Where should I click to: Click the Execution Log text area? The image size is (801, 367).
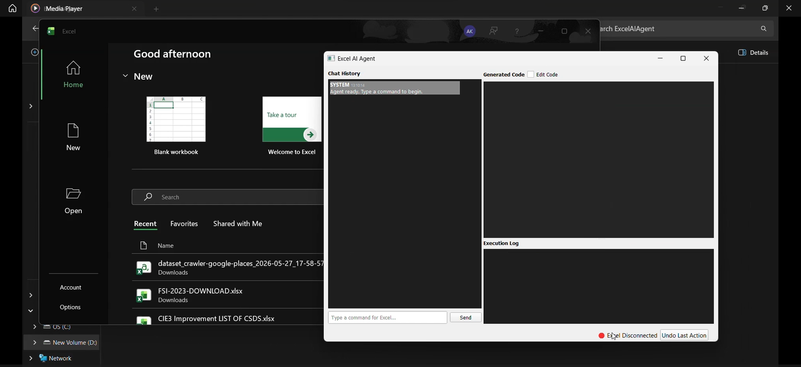pyautogui.click(x=599, y=287)
